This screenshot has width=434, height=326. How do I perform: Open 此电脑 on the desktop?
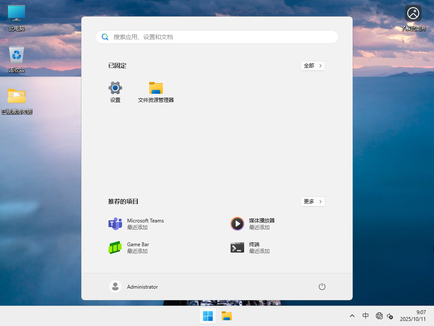[16, 17]
